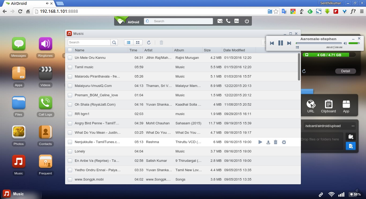This screenshot has width=366, height=199.
Task: Toggle the shuffle/repeat mode in player
Action: pyautogui.click(x=297, y=47)
